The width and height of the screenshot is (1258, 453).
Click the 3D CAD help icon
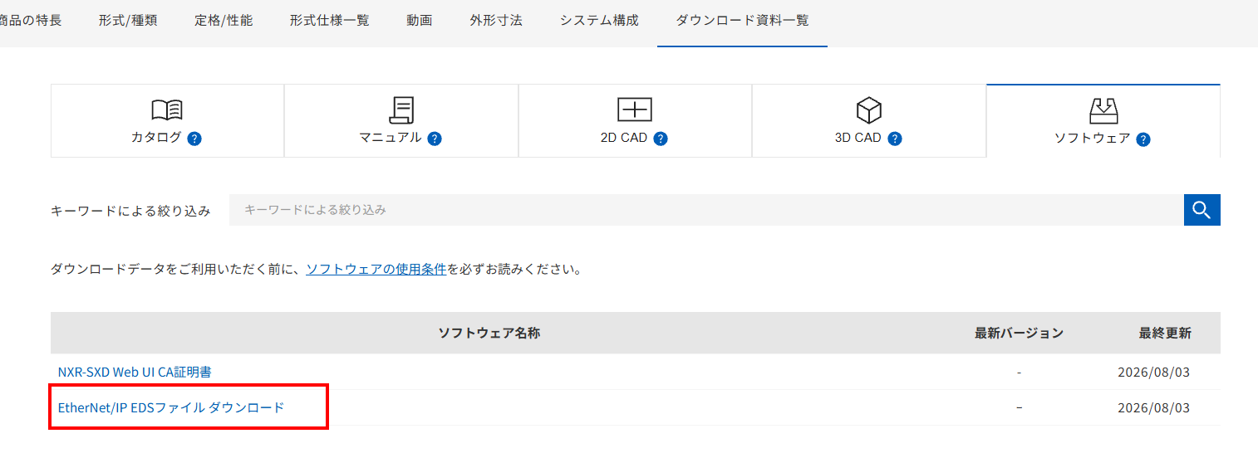[x=895, y=139]
